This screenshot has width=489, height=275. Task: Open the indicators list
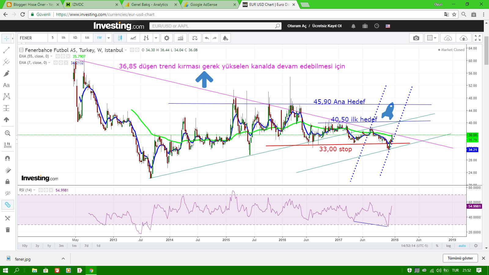[181, 38]
